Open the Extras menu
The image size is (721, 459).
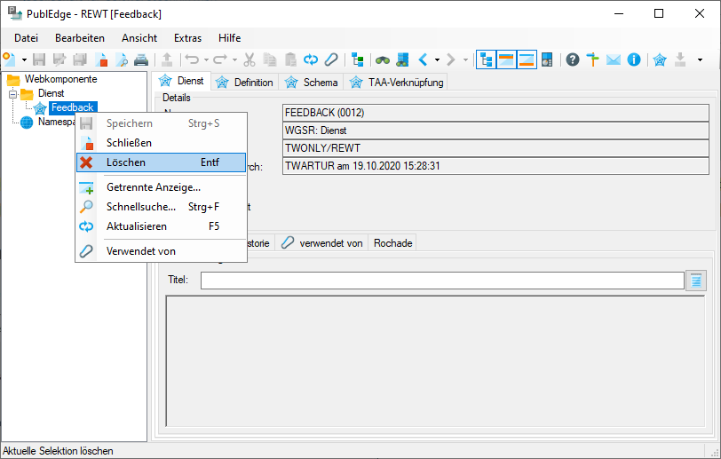(x=187, y=38)
